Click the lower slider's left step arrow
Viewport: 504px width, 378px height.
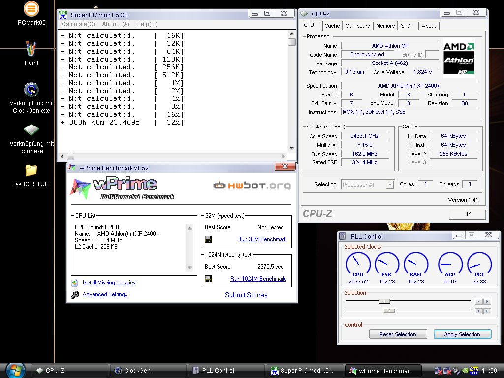[x=479, y=311]
